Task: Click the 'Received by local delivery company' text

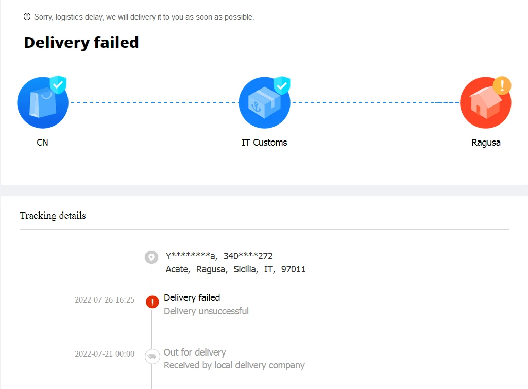Action: (x=234, y=365)
